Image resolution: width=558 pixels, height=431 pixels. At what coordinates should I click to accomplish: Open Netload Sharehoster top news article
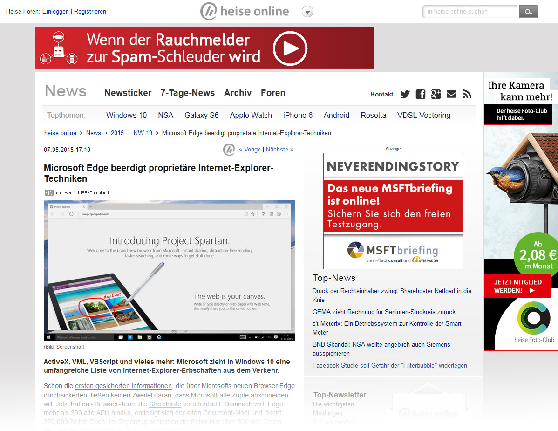click(x=392, y=295)
